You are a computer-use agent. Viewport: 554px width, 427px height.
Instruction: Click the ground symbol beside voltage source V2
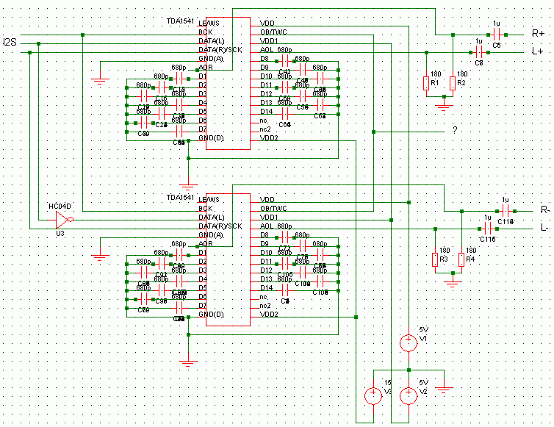pos(444,388)
